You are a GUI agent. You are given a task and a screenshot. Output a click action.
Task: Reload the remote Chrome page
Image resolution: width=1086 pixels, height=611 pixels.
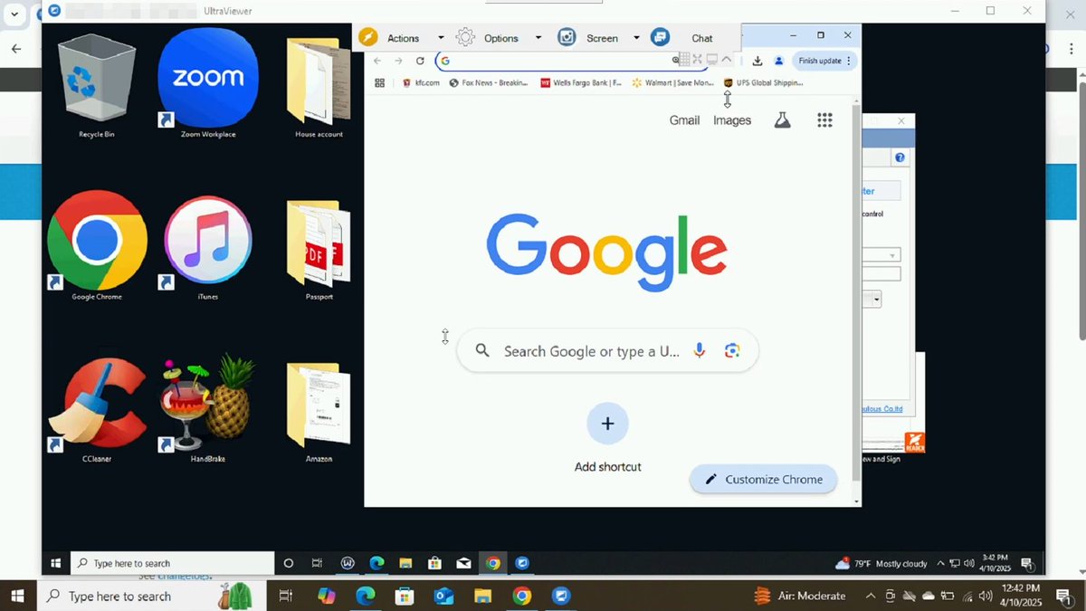(420, 61)
